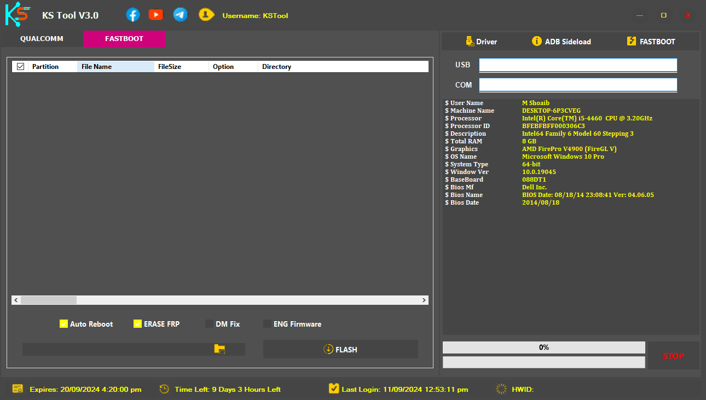Open the Telegram link icon
Viewport: 706px width, 400px height.
click(x=180, y=15)
